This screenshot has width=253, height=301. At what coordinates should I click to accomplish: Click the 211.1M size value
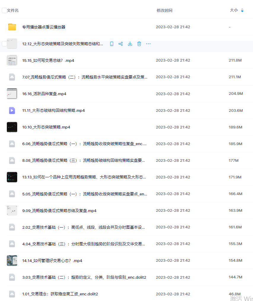235,77
